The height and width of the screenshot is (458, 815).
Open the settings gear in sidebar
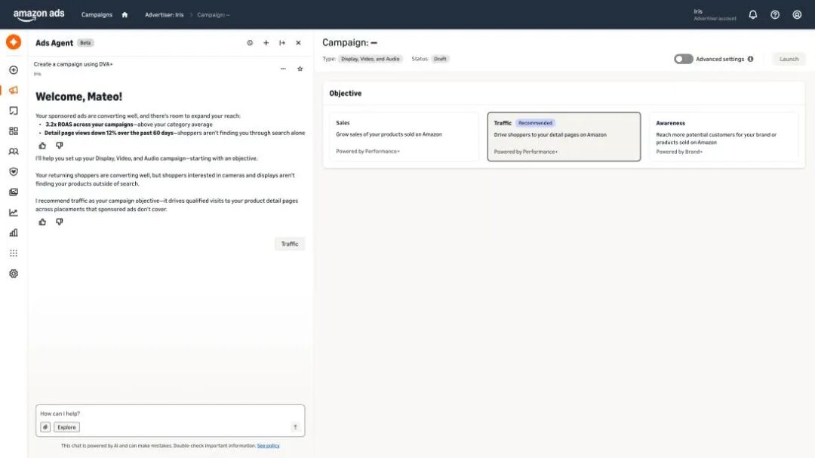tap(14, 273)
